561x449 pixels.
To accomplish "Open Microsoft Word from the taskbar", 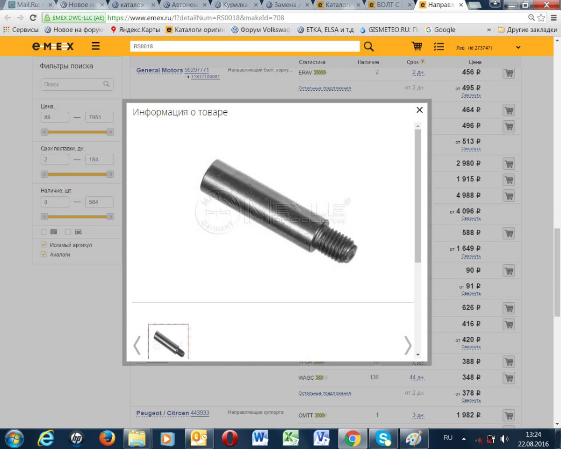I will (260, 438).
